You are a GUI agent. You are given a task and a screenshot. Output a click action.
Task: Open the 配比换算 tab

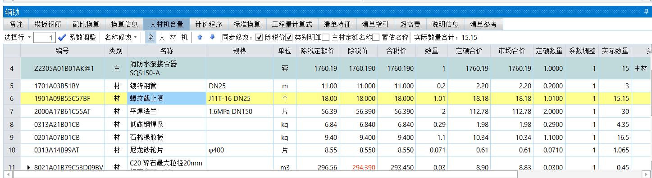[86, 24]
